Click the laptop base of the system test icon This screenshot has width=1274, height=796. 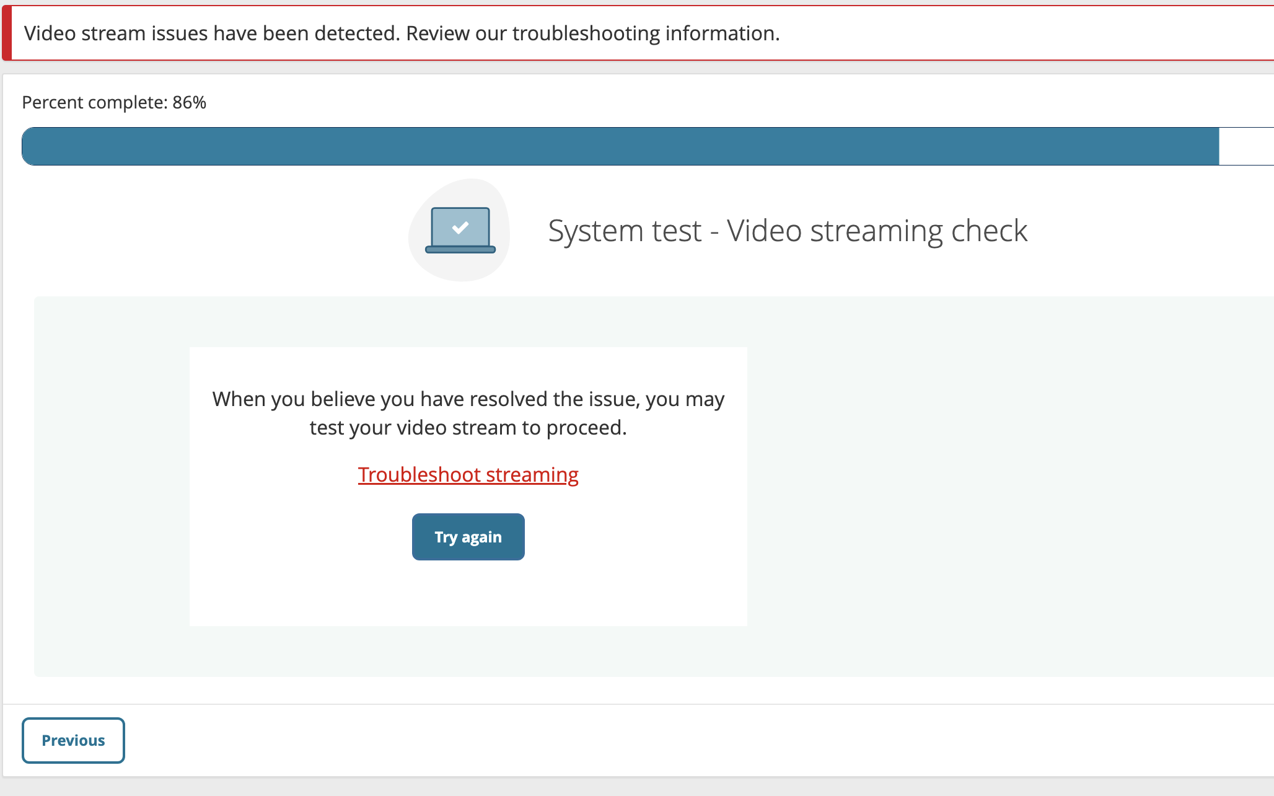pos(460,250)
